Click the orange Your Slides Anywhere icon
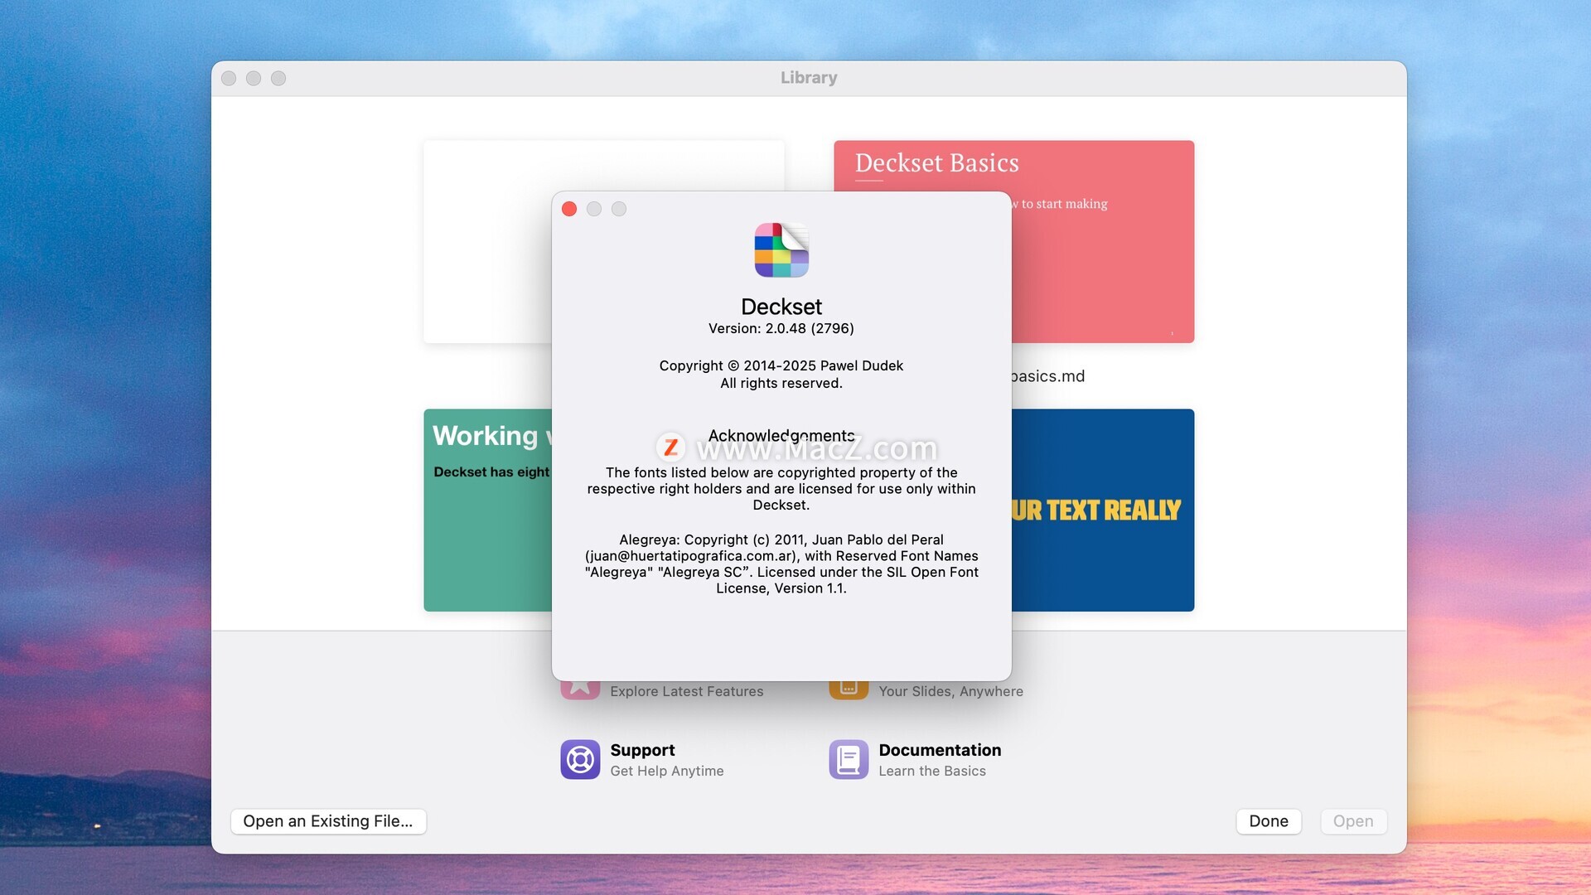 [x=849, y=689]
